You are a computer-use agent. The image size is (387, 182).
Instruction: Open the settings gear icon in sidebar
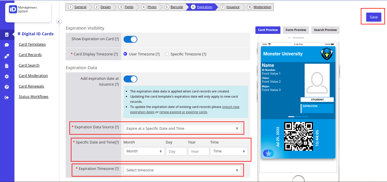click(x=7, y=76)
